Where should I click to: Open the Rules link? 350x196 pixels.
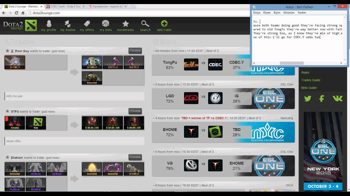coord(305,72)
